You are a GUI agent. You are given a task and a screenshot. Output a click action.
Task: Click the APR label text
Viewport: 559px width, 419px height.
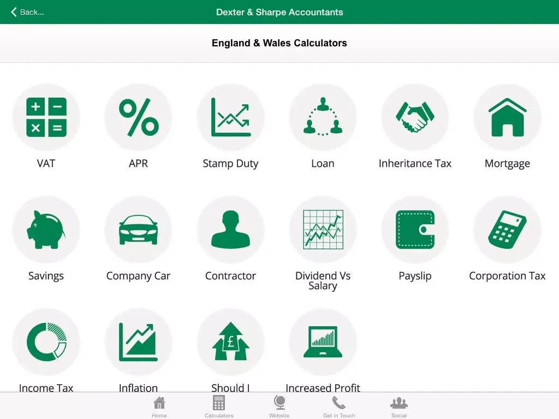click(x=138, y=163)
